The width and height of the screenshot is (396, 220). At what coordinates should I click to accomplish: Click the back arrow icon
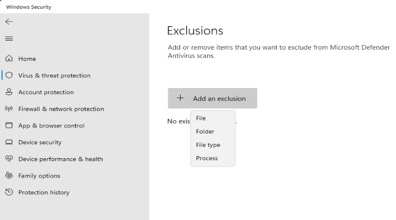coord(9,21)
